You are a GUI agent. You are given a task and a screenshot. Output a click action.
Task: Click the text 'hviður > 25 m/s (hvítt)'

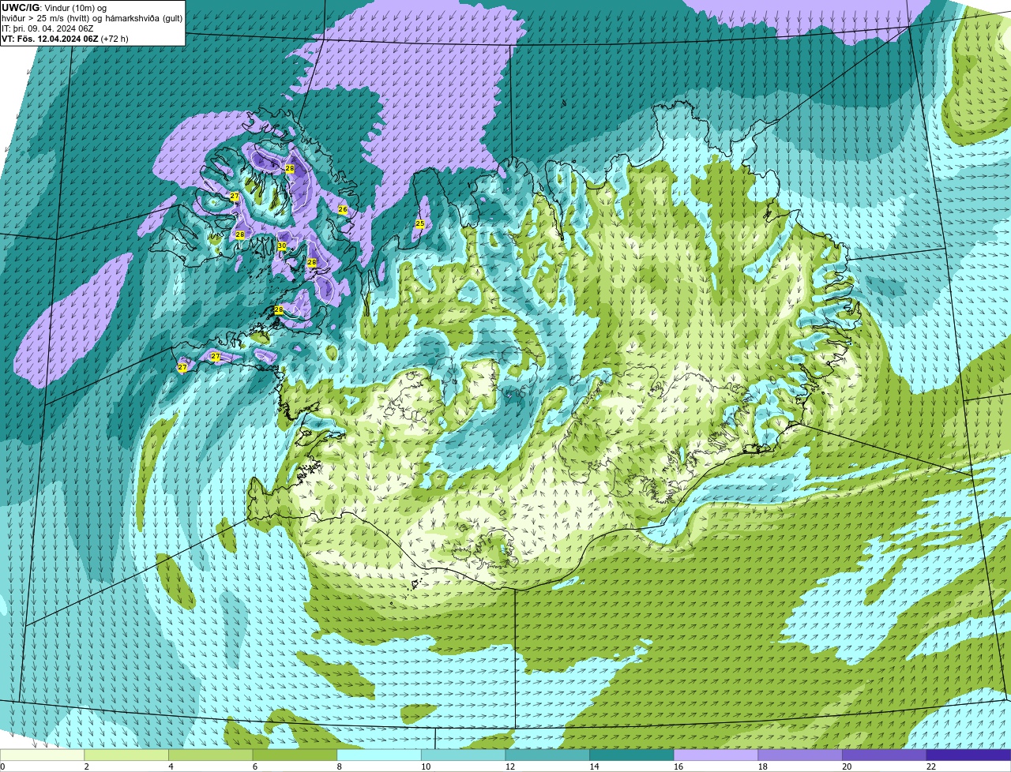(47, 18)
